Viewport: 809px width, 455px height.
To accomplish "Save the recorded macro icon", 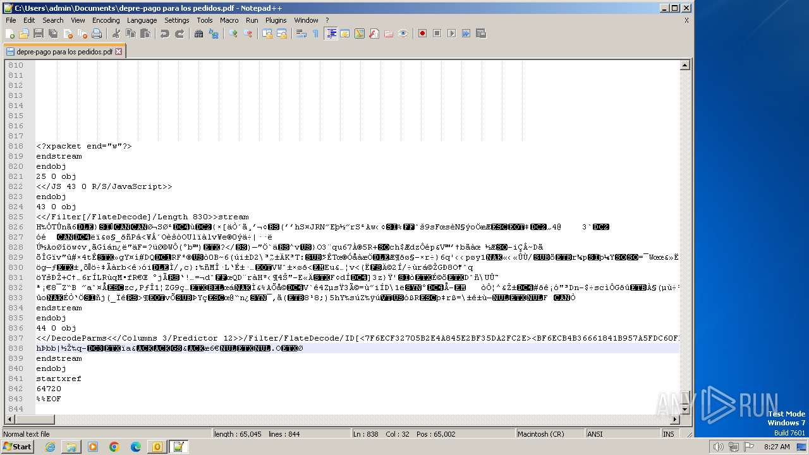I will pyautogui.click(x=480, y=33).
